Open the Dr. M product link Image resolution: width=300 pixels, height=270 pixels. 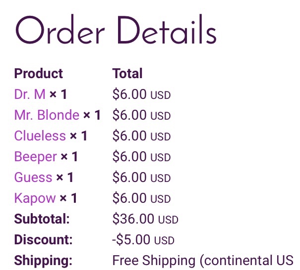30,94
